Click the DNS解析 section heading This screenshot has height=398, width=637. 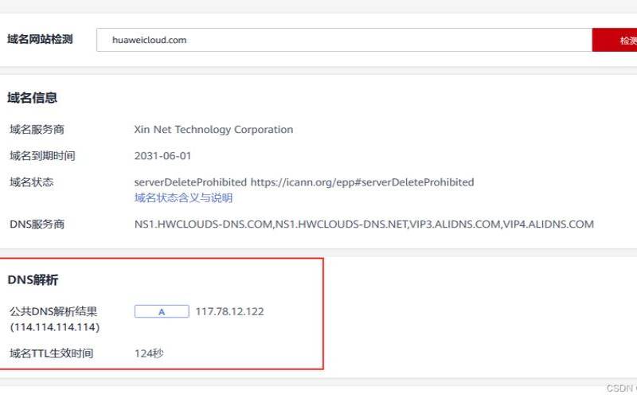[x=33, y=280]
